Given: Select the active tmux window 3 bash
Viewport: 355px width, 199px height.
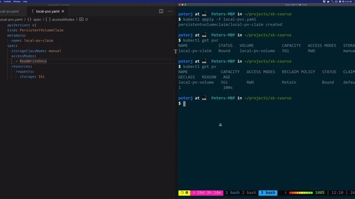Looking at the screenshot, I should [x=268, y=193].
